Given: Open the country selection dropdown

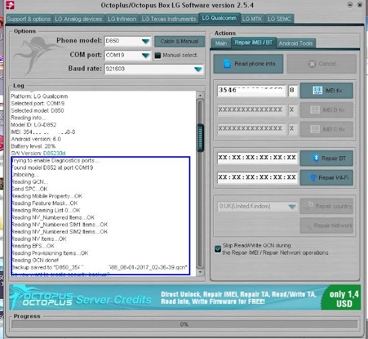Looking at the screenshot, I should [x=292, y=206].
